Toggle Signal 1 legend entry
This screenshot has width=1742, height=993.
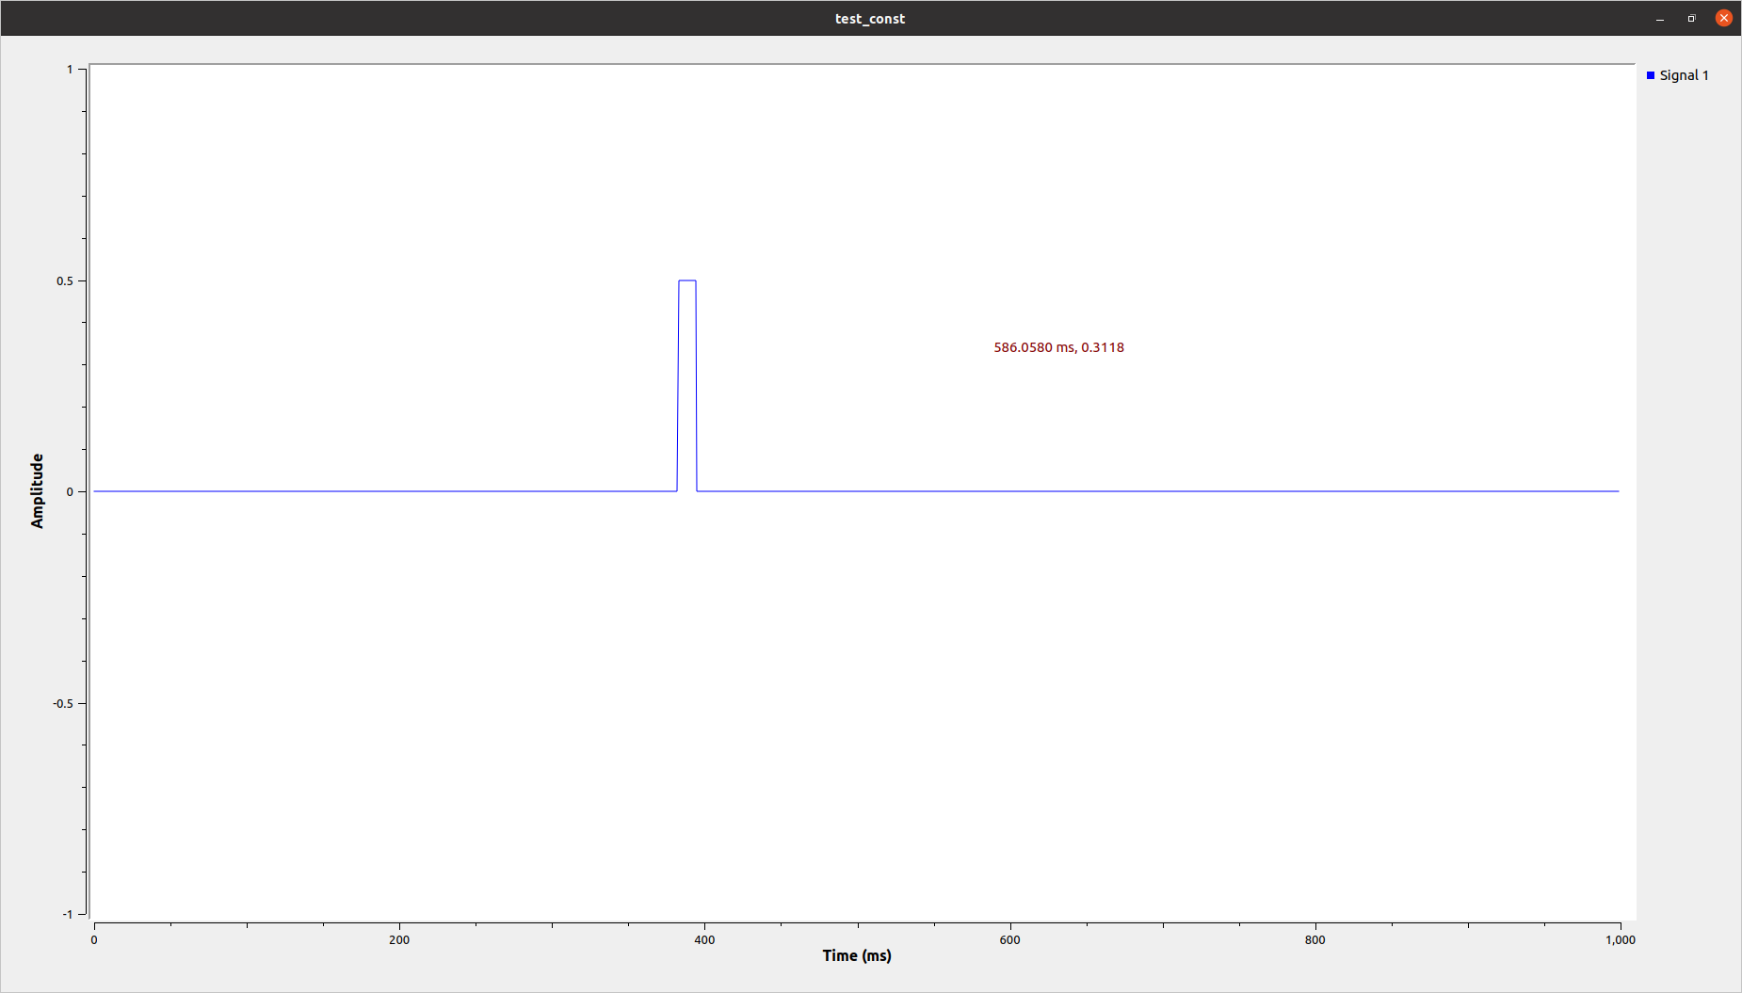(x=1677, y=75)
